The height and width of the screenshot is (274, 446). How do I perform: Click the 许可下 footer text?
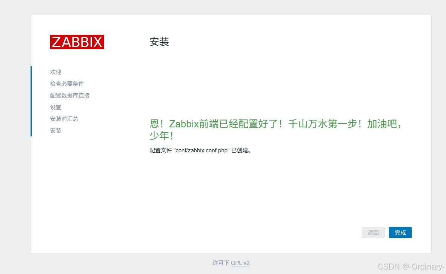221,263
